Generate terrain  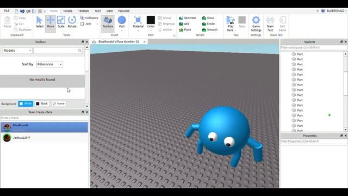(x=188, y=18)
